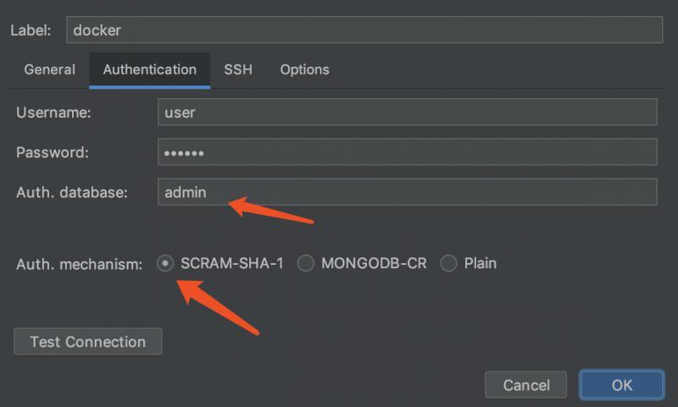Viewport: 678px width, 407px height.
Task: Click the SCRAM-SHA-1 label text
Action: click(232, 263)
